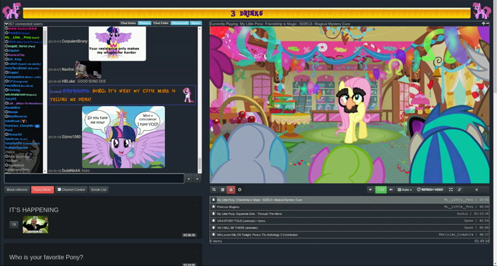Click the plus icon above the video
The image size is (497, 266).
click(483, 23)
